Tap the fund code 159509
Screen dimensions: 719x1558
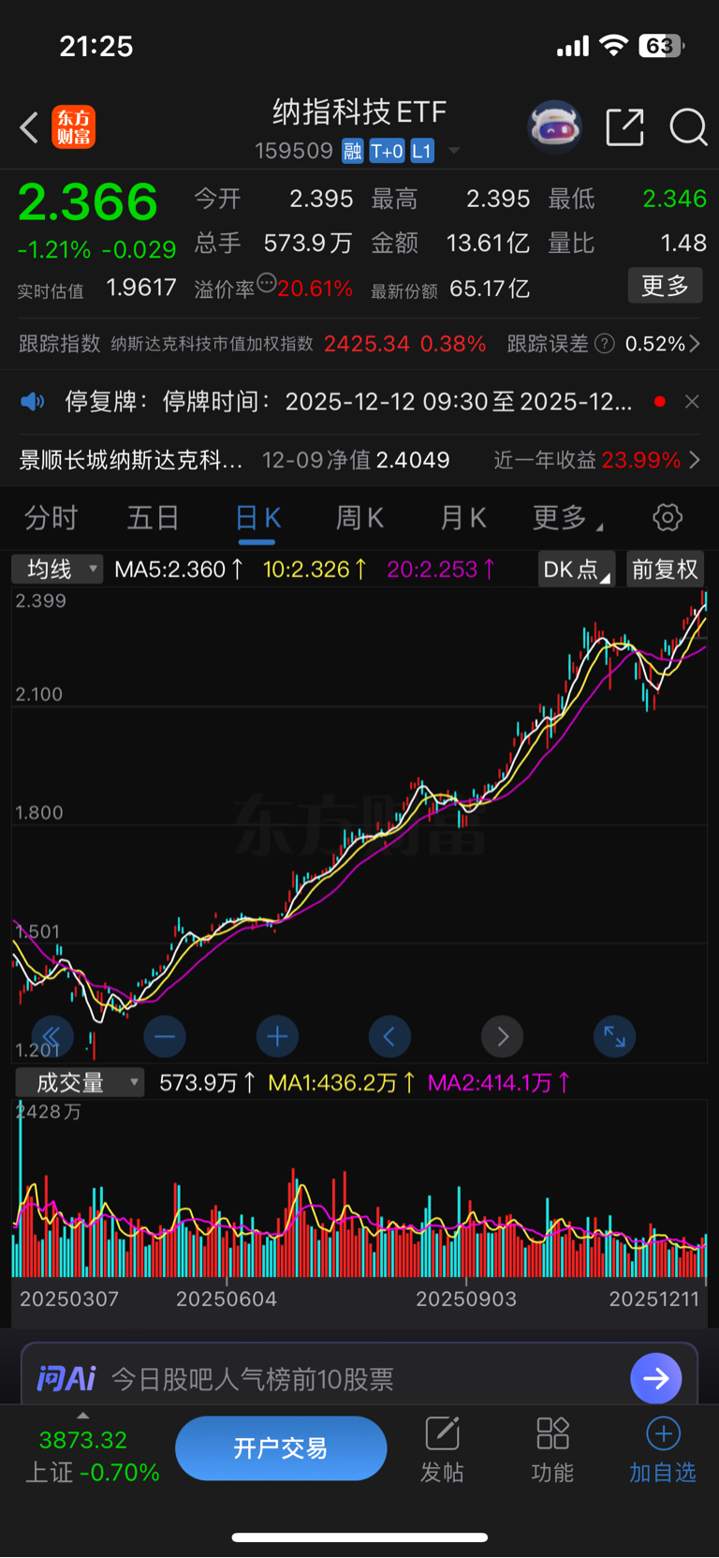pyautogui.click(x=294, y=151)
